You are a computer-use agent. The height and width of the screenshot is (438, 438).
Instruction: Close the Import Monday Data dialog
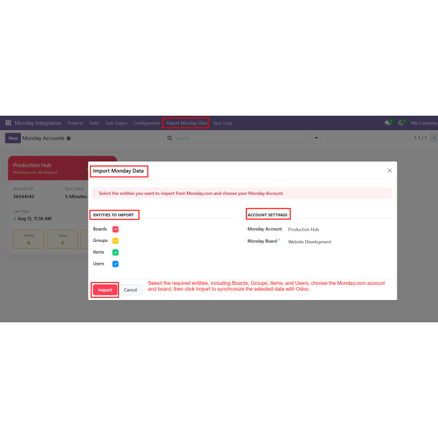click(390, 171)
